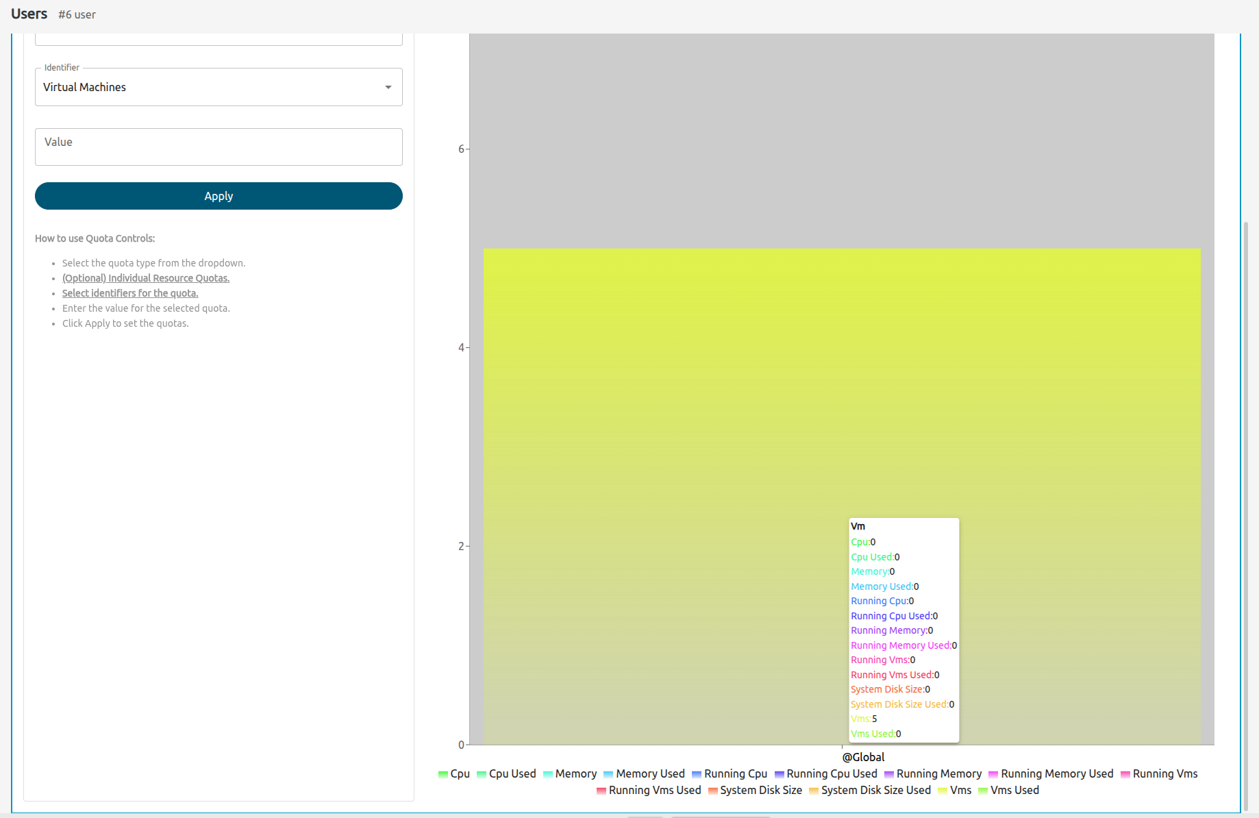The width and height of the screenshot is (1259, 818).
Task: Click the Running Vms Used legend icon
Action: 601,791
